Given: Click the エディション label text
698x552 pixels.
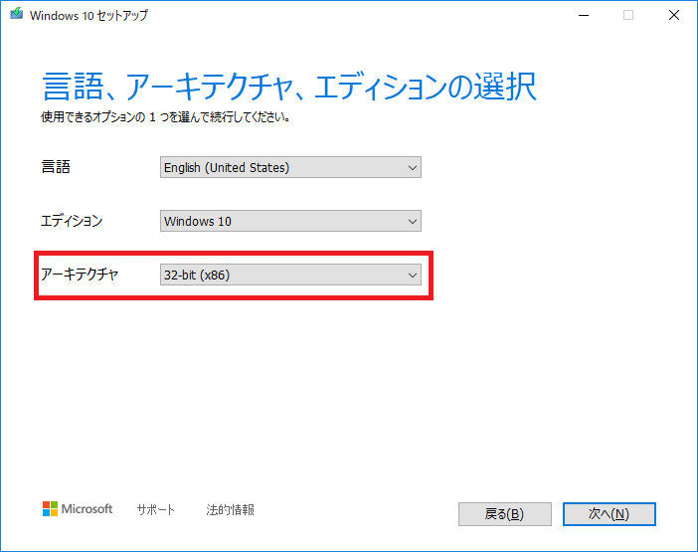Looking at the screenshot, I should pyautogui.click(x=72, y=221).
